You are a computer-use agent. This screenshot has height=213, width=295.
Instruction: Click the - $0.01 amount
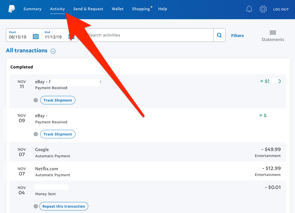click(x=273, y=187)
